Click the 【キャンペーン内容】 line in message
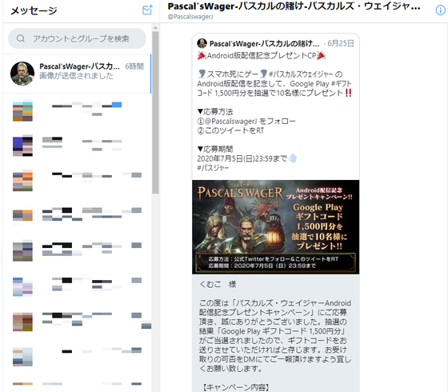Image resolution: width=448 pixels, height=392 pixels. tap(236, 387)
